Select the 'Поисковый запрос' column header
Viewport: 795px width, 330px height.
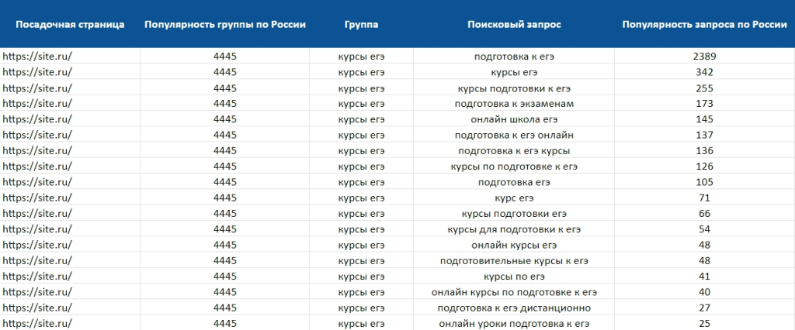tap(514, 25)
